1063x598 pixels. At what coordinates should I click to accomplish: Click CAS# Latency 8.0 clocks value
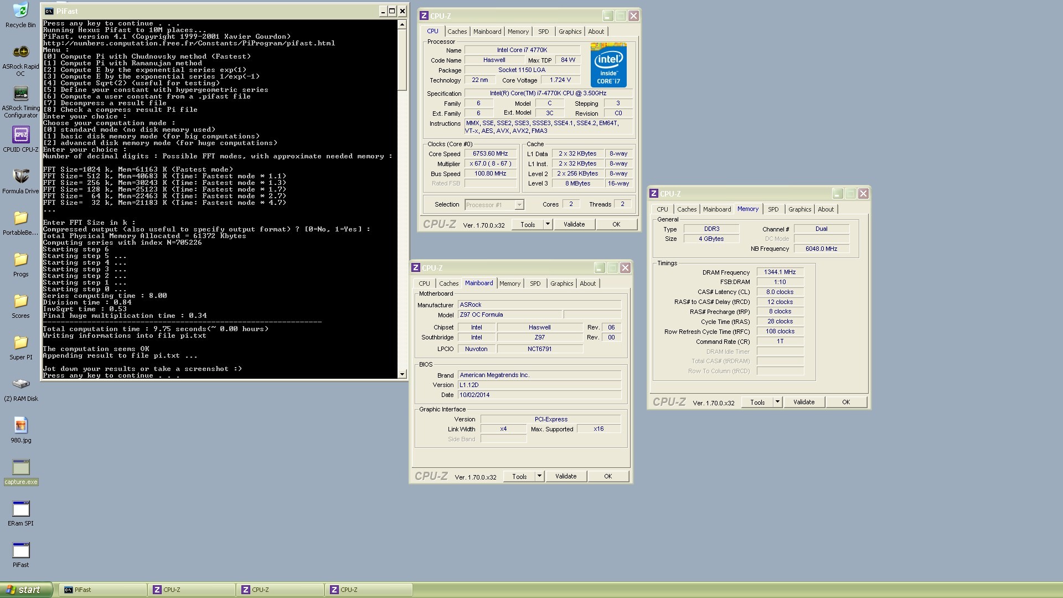780,292
